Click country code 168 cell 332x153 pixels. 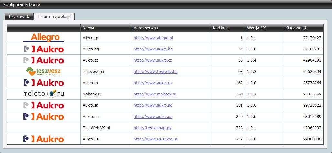(x=228, y=94)
